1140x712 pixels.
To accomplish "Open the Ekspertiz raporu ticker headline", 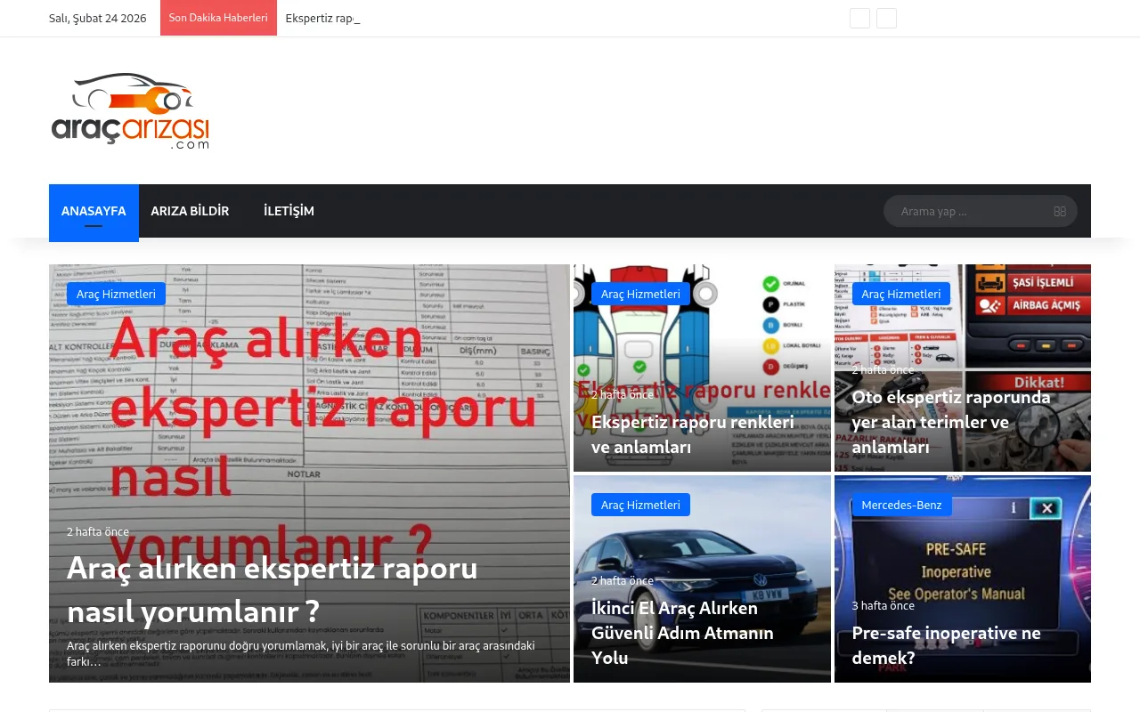I will coord(322,18).
